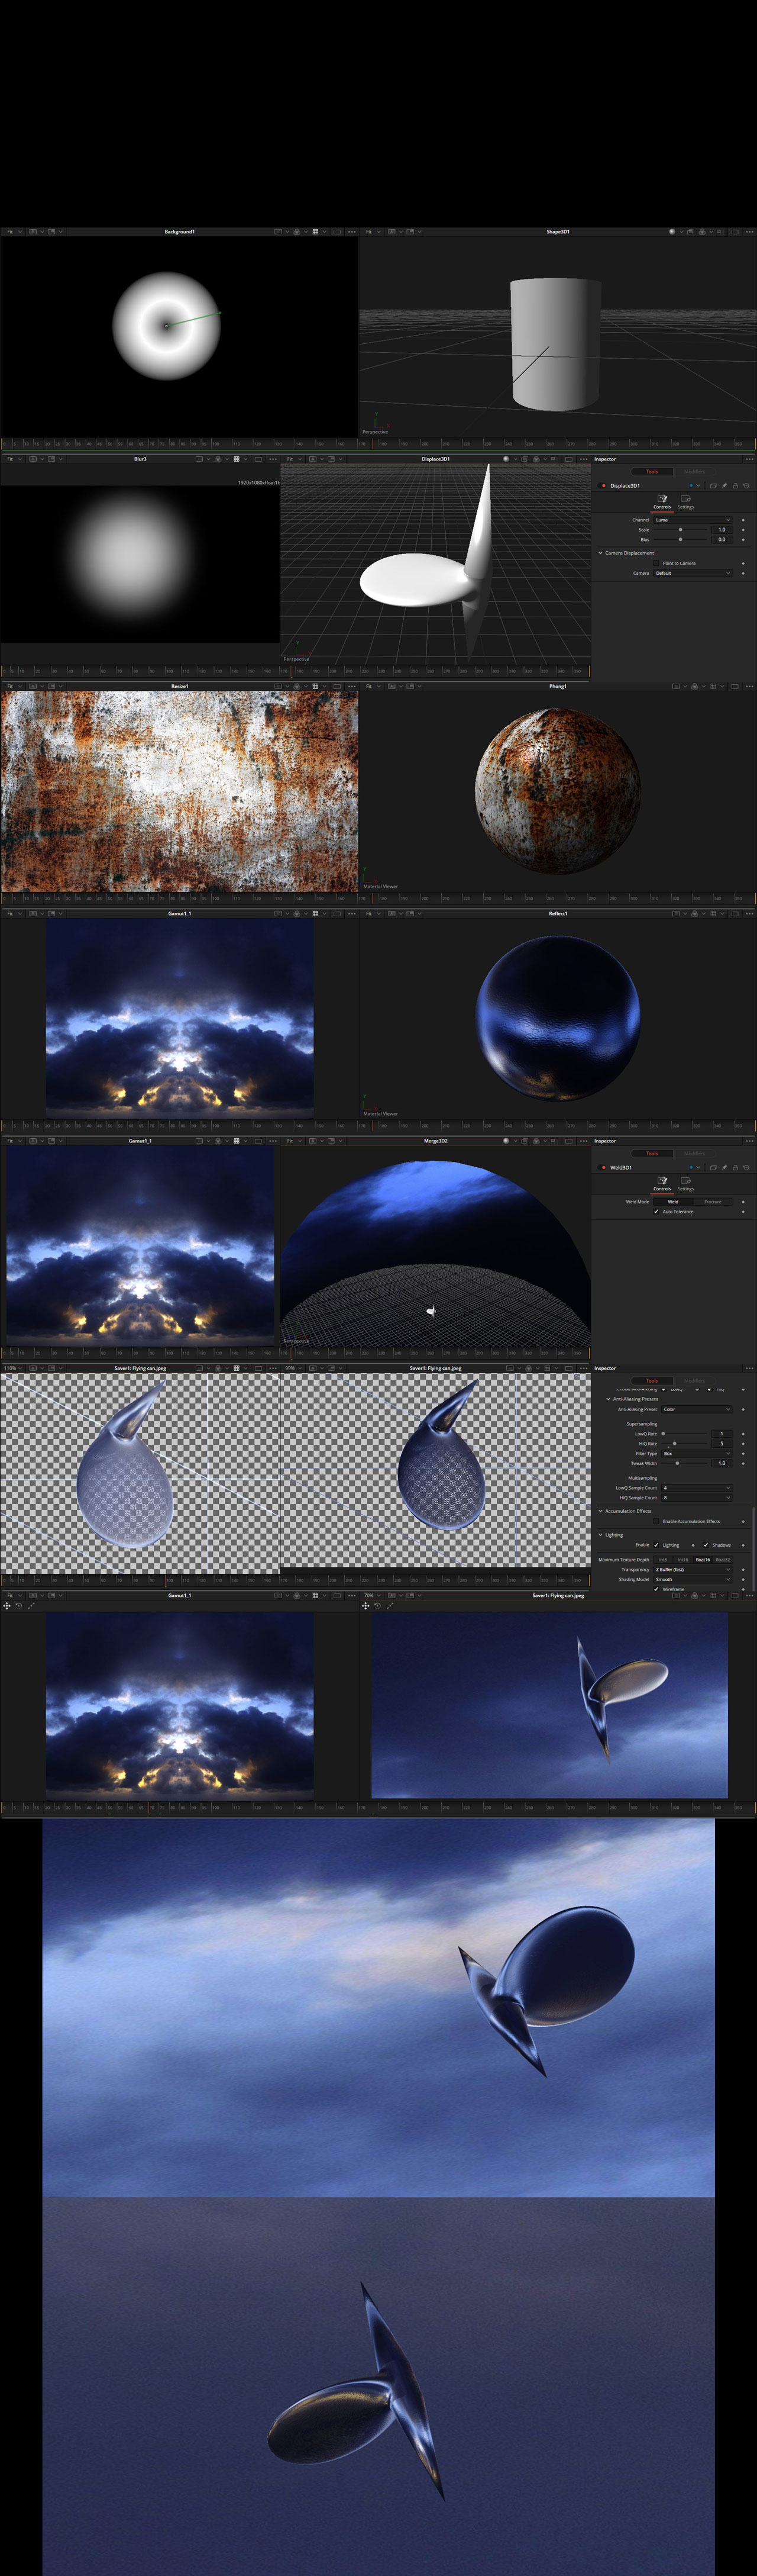757x2576 pixels.
Task: Enable Accumulation Effects checkbox
Action: (656, 1522)
